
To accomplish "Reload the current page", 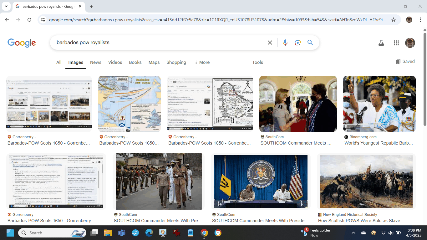I will 29,20.
